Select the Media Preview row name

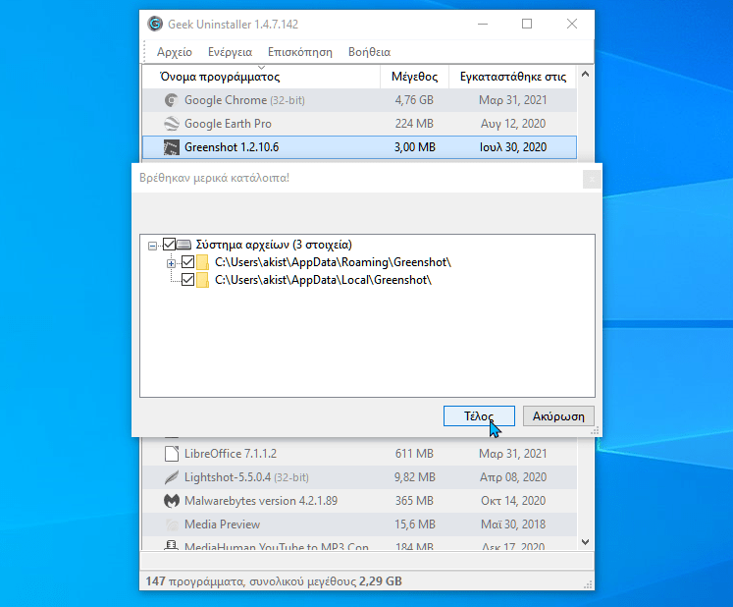pyautogui.click(x=222, y=524)
